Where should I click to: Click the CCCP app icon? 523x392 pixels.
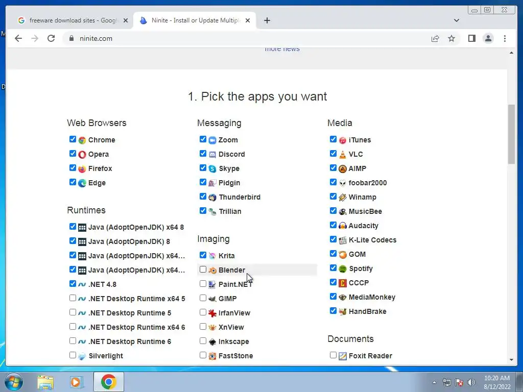pos(343,283)
